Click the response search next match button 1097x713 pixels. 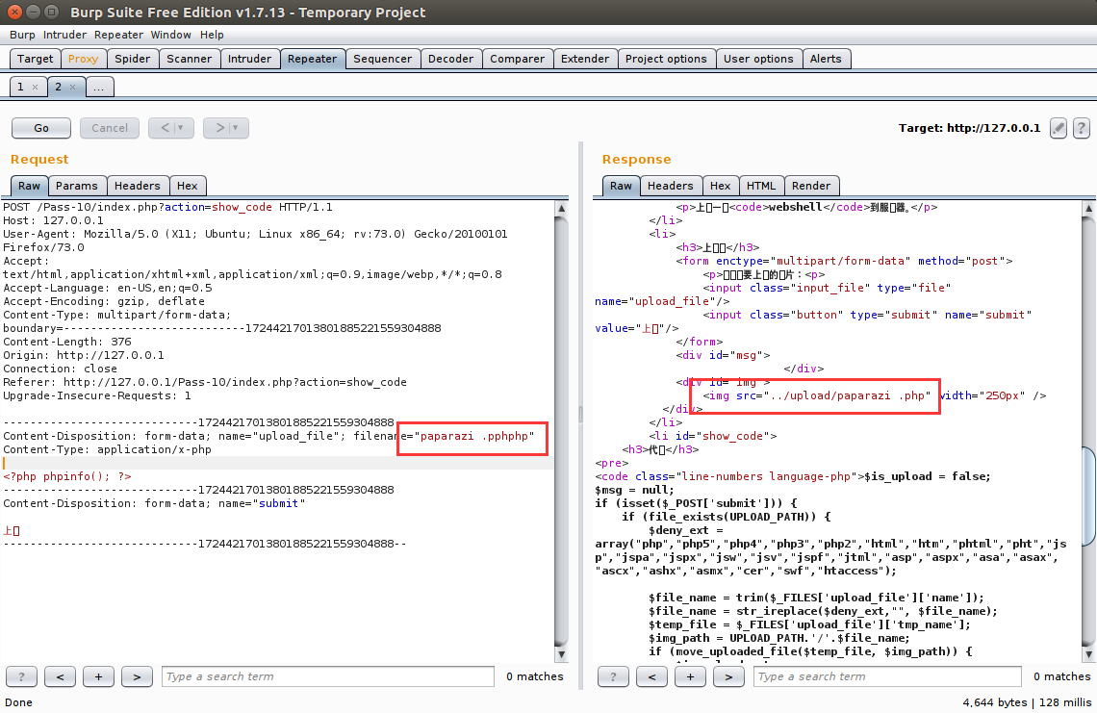[729, 676]
